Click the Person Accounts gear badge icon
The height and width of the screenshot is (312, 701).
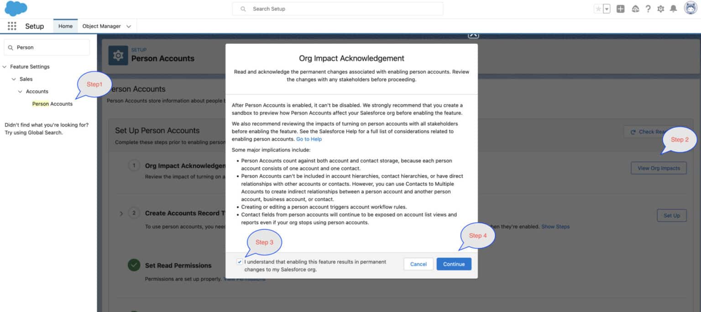[x=118, y=56]
